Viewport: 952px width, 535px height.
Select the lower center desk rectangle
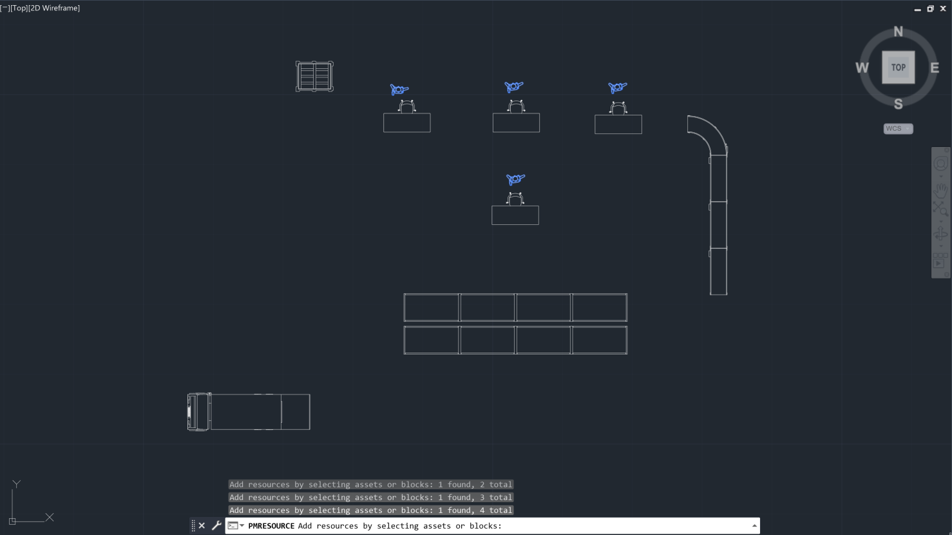(x=515, y=215)
